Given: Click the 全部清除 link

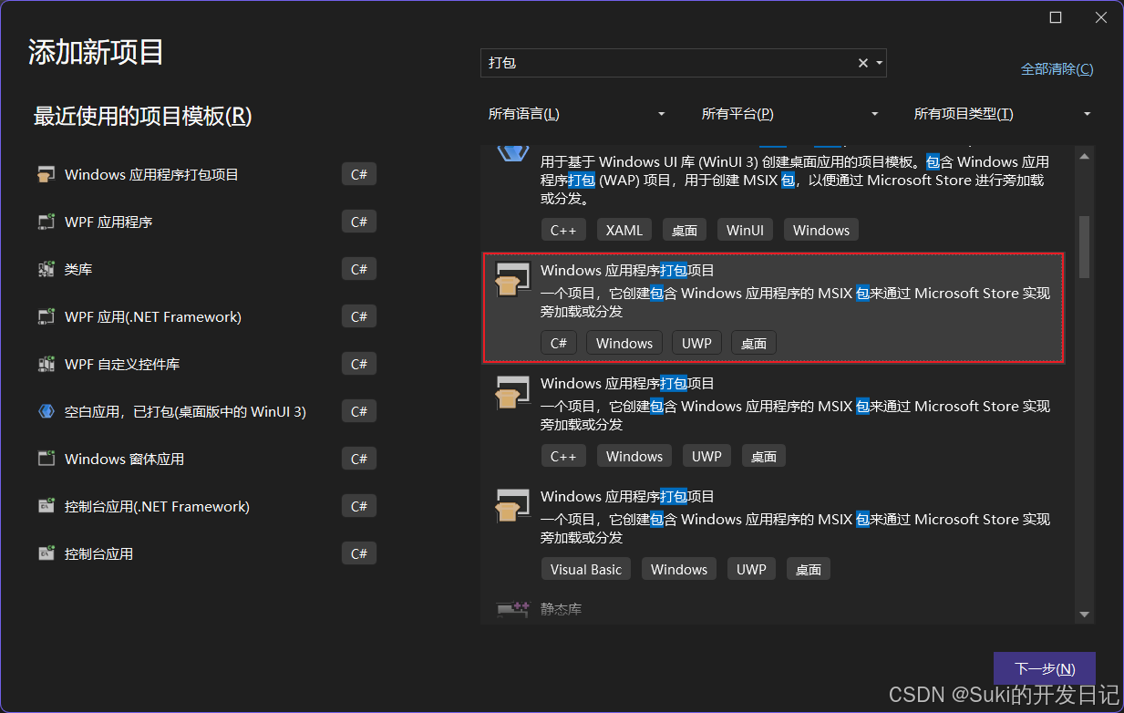Looking at the screenshot, I should tap(1057, 69).
